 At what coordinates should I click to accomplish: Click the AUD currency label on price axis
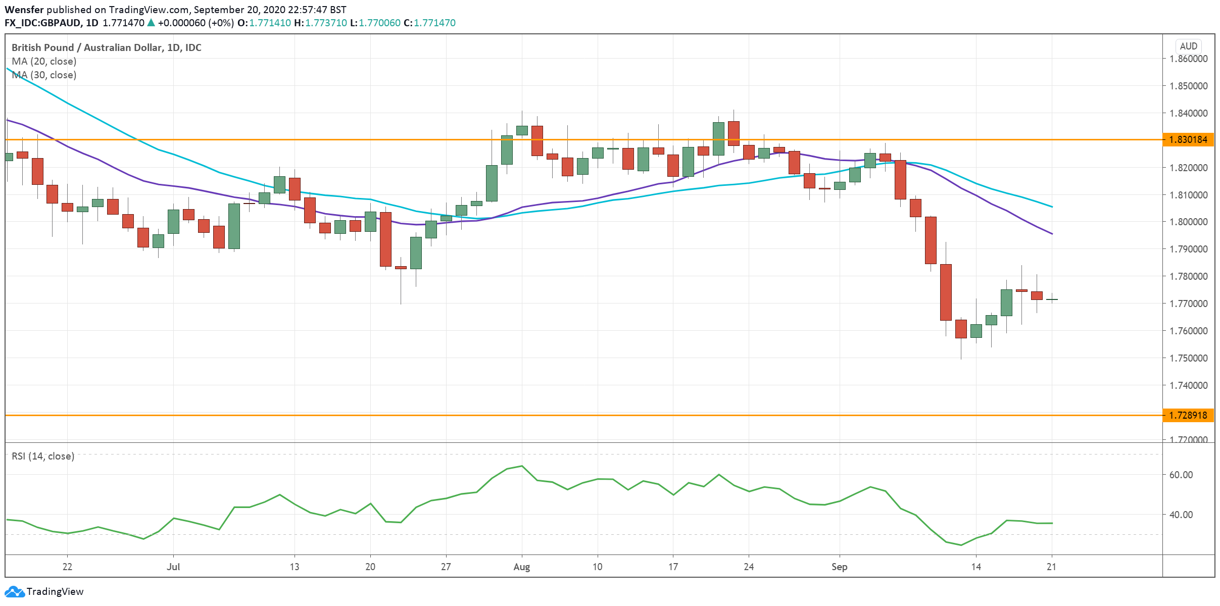click(1189, 46)
